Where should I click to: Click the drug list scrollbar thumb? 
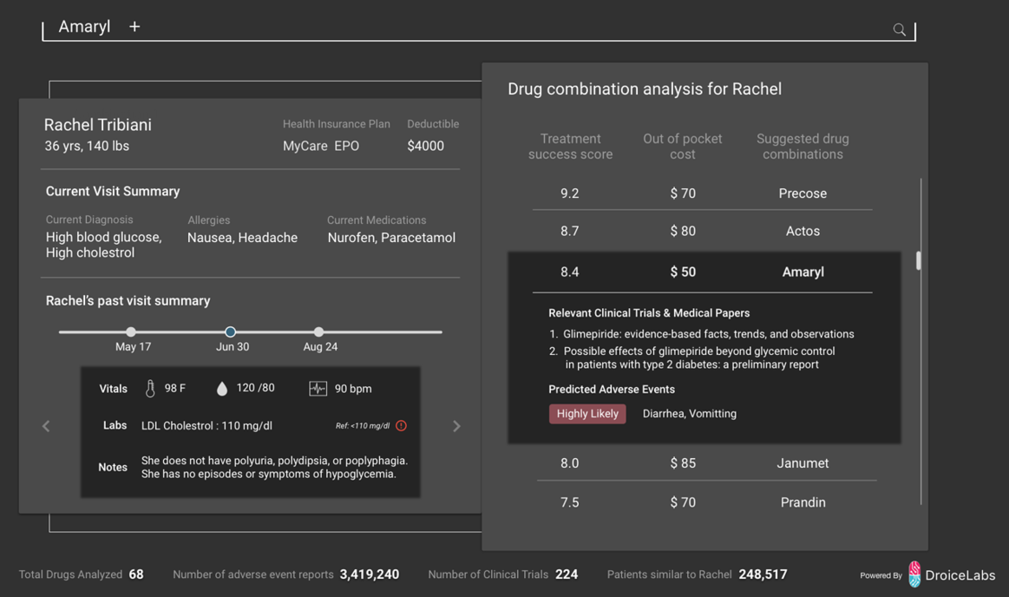point(918,260)
